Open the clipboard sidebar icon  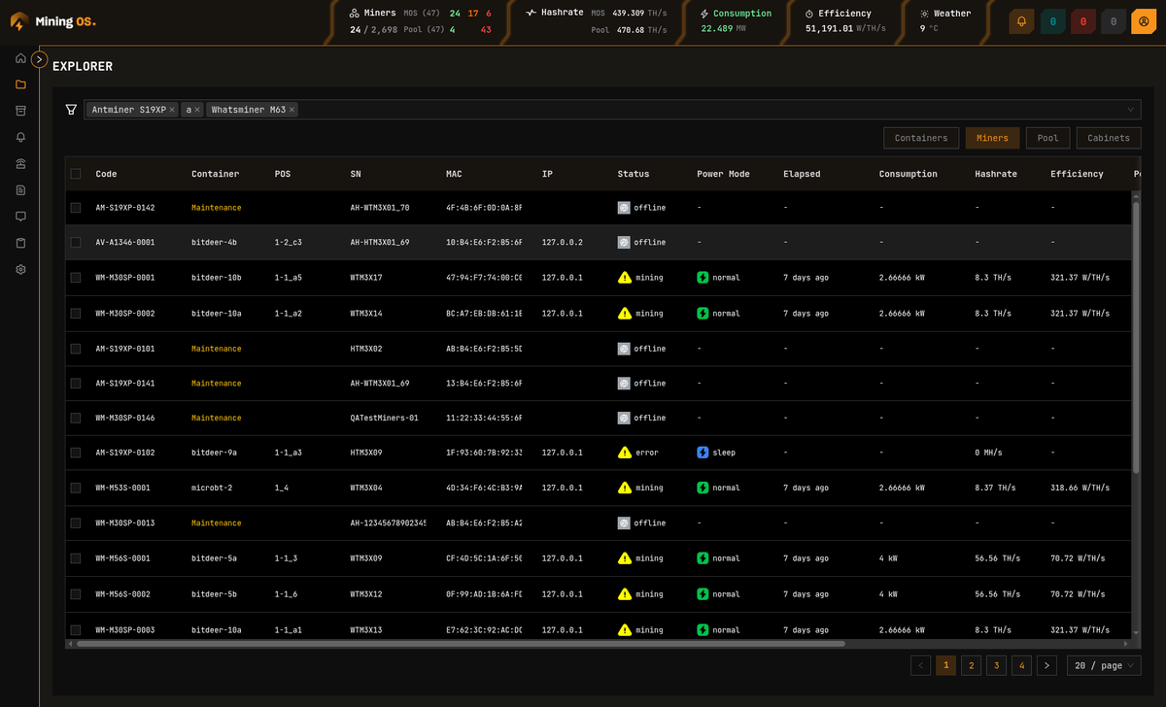tap(20, 243)
